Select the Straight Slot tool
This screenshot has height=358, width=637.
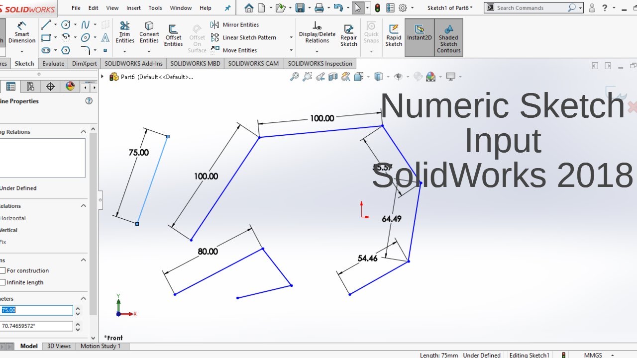pos(46,50)
